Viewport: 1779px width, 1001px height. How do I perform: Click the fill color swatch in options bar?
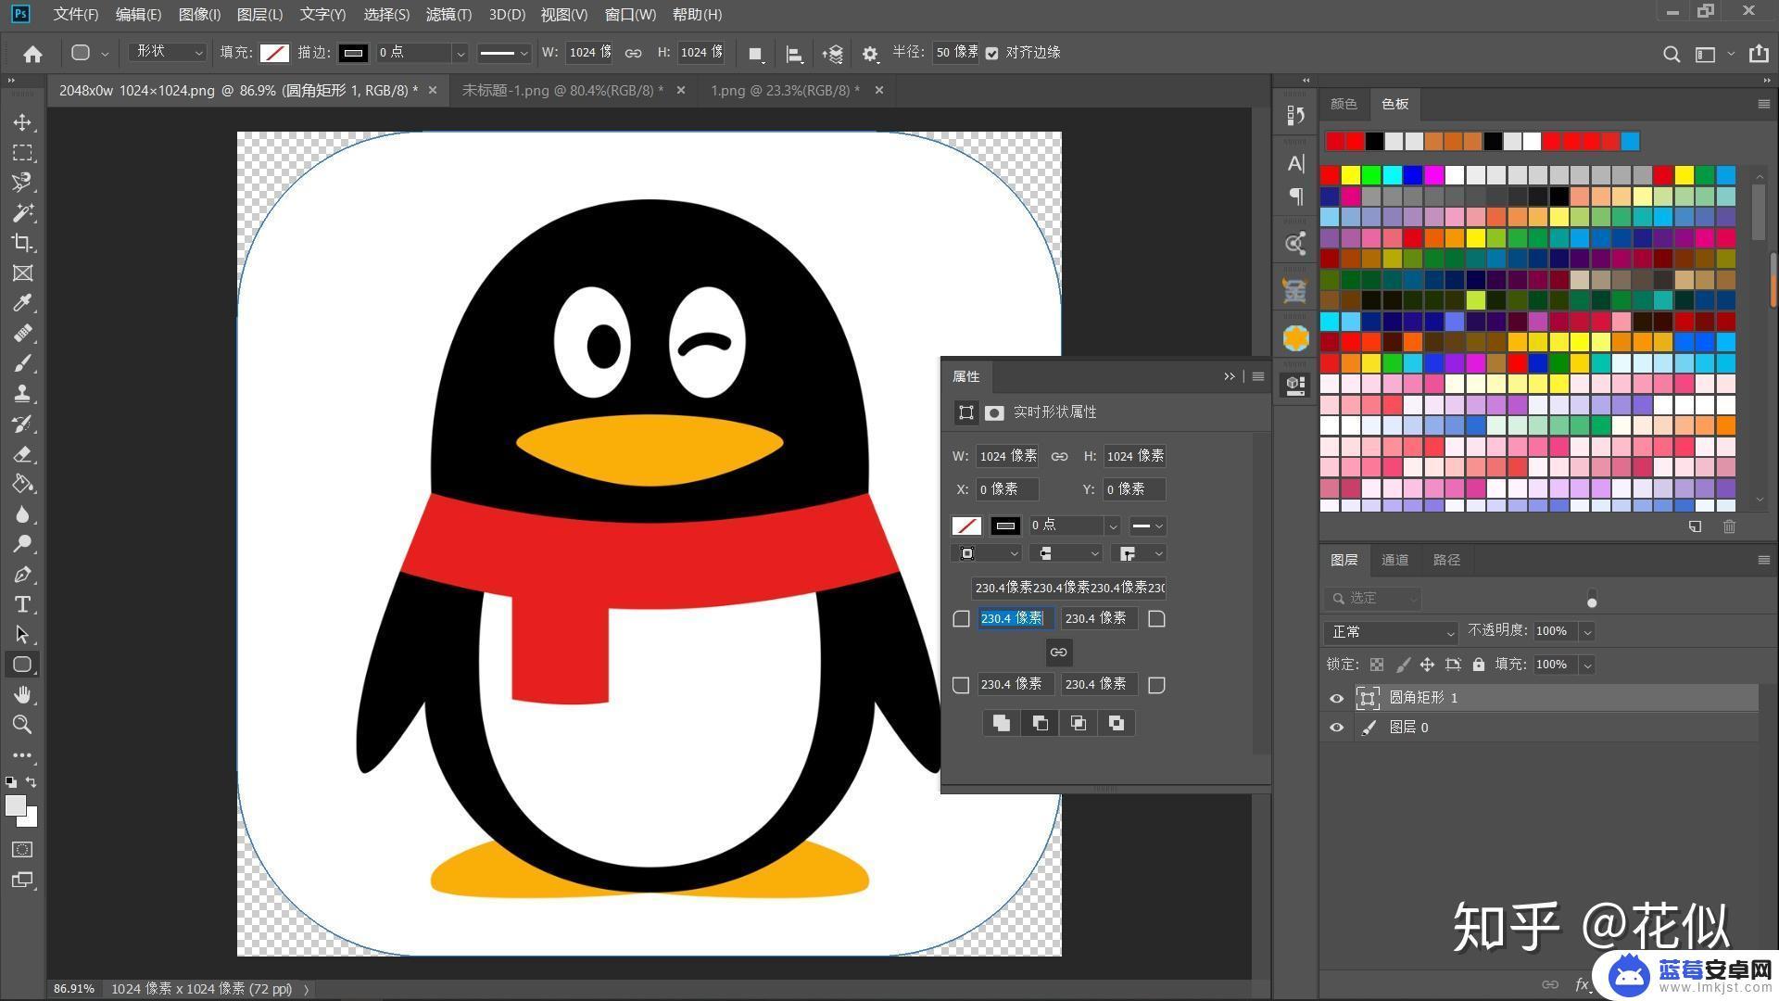tap(274, 53)
